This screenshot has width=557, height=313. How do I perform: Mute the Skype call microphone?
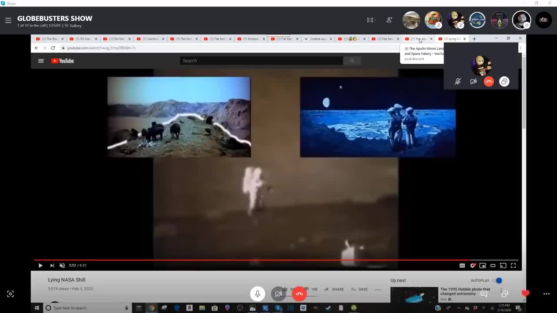(258, 294)
